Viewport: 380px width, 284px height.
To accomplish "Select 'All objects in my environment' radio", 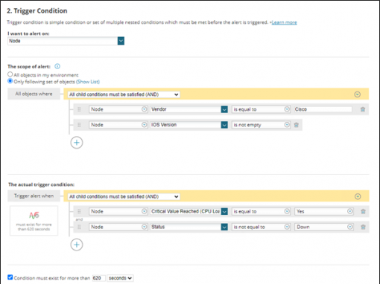I will point(10,74).
